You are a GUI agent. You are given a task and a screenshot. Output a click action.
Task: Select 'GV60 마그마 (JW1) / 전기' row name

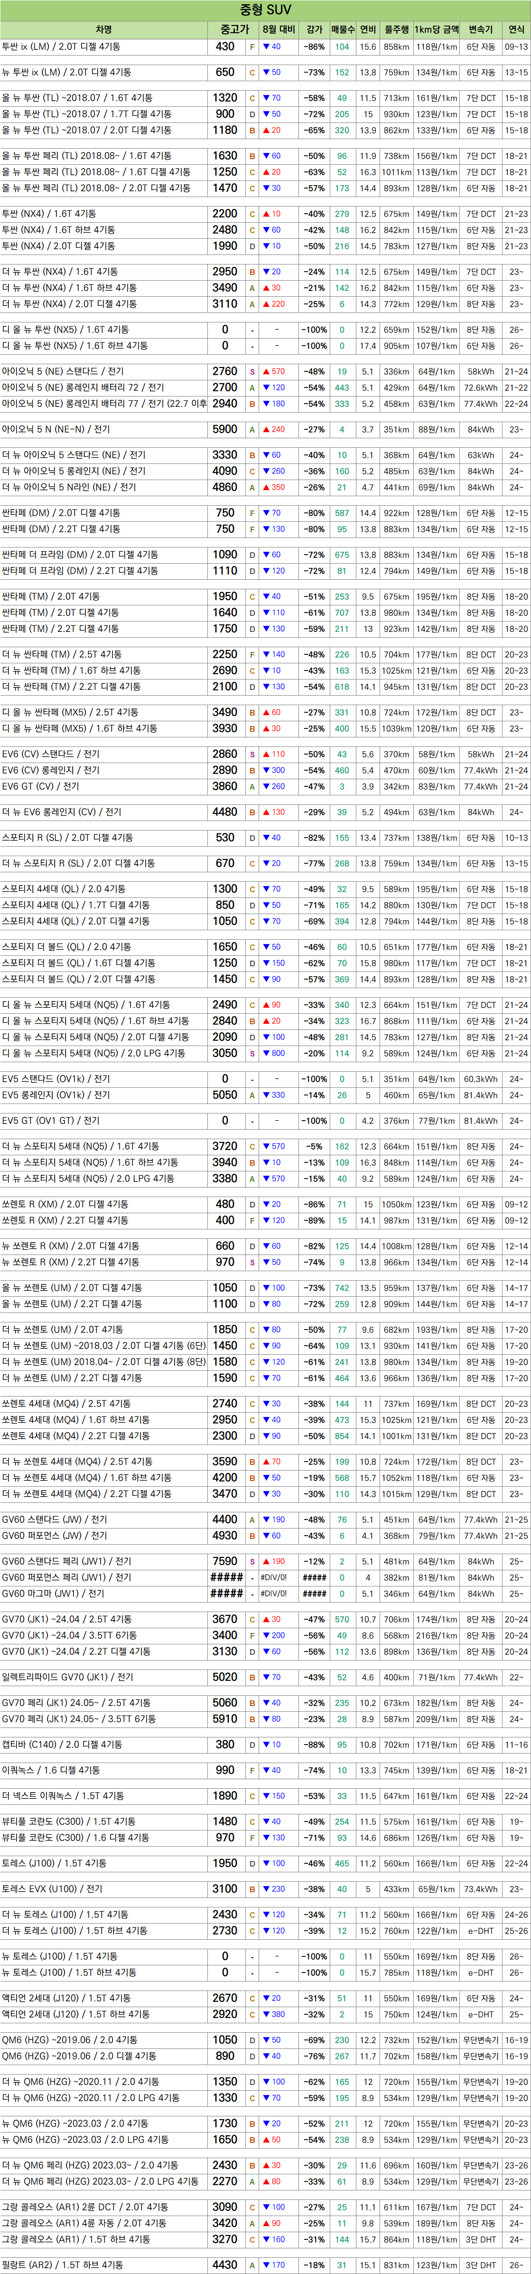click(x=53, y=1594)
